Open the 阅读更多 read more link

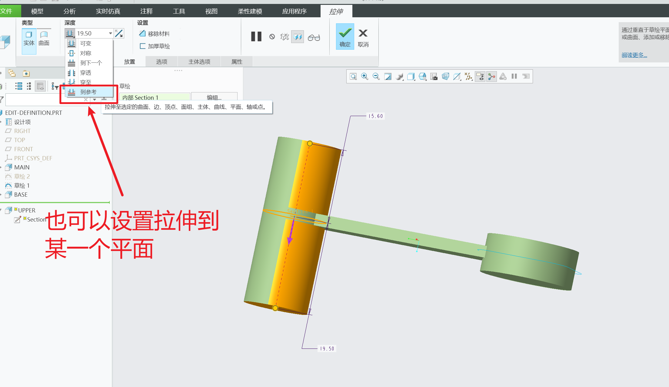tap(634, 55)
